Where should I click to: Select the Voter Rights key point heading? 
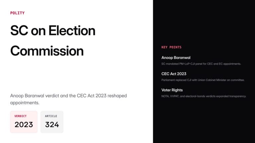point(172,90)
